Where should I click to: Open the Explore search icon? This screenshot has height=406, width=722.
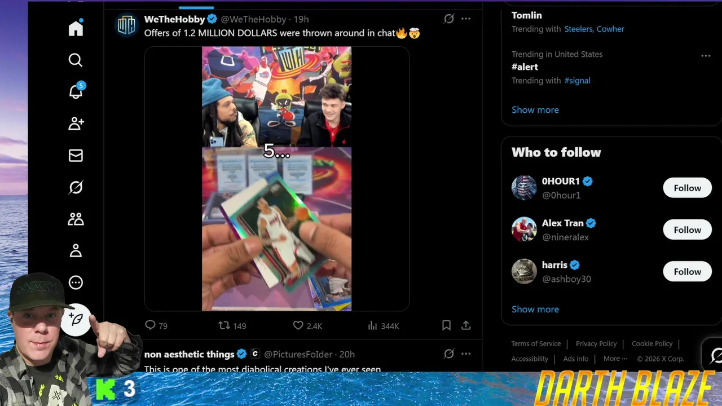click(76, 60)
